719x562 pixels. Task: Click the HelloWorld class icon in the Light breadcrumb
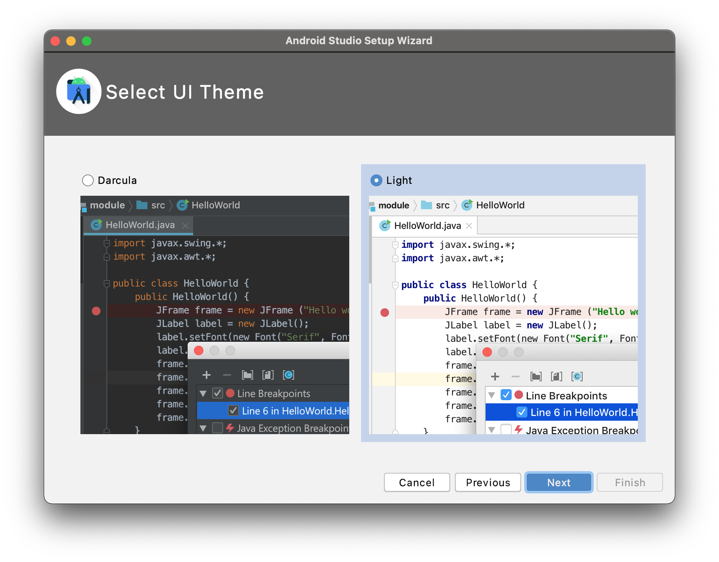467,205
